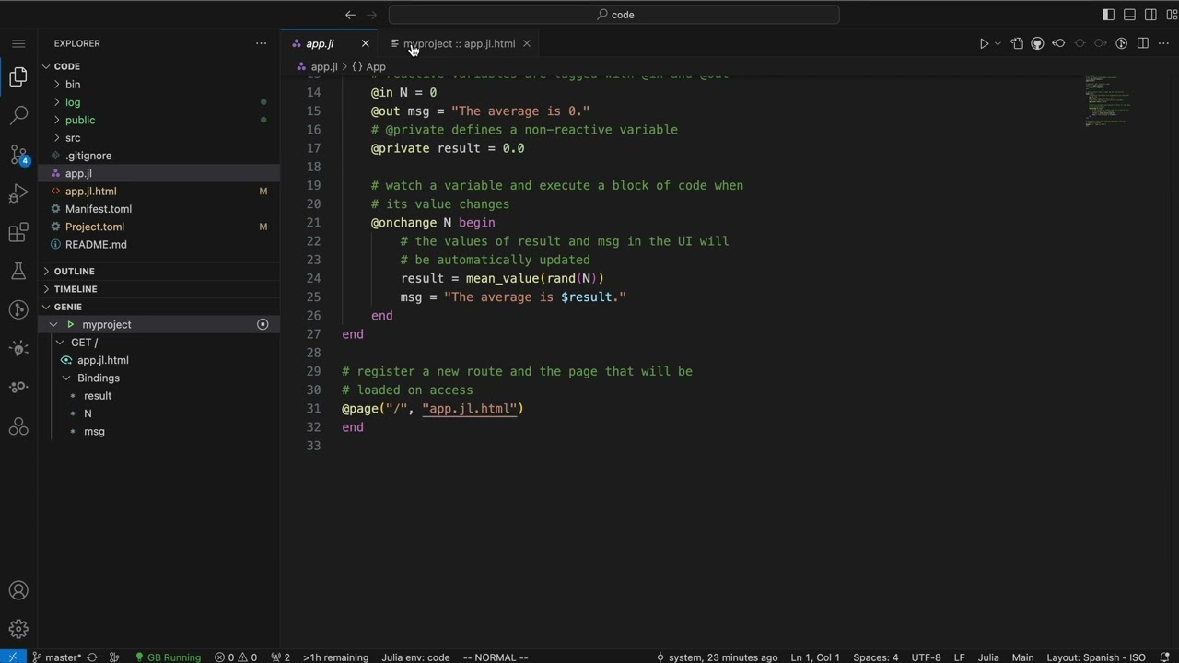Open the .gitignore file
Viewport: 1179px width, 663px height.
[x=88, y=156]
